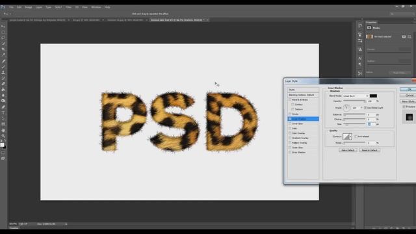This screenshot has height=234, width=416.
Task: Open the Photoshop application icon menu
Action: [3, 7]
